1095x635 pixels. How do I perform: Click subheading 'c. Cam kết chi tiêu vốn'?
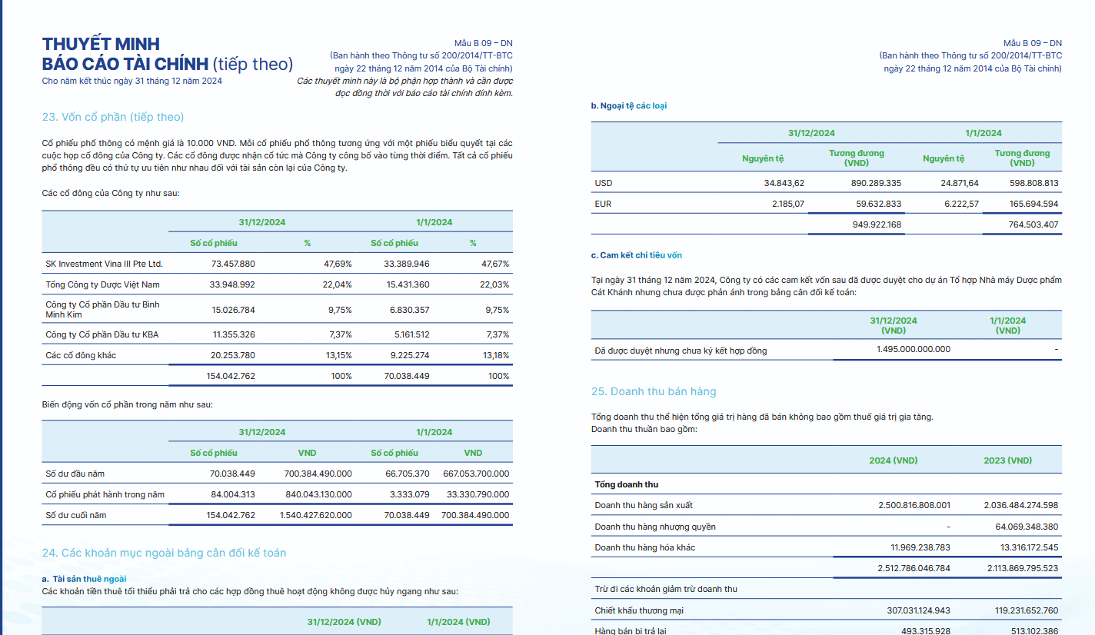(x=637, y=255)
